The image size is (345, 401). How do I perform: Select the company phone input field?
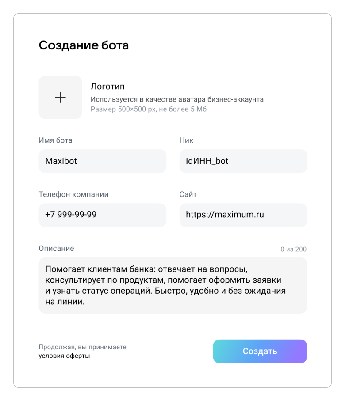[x=102, y=215]
